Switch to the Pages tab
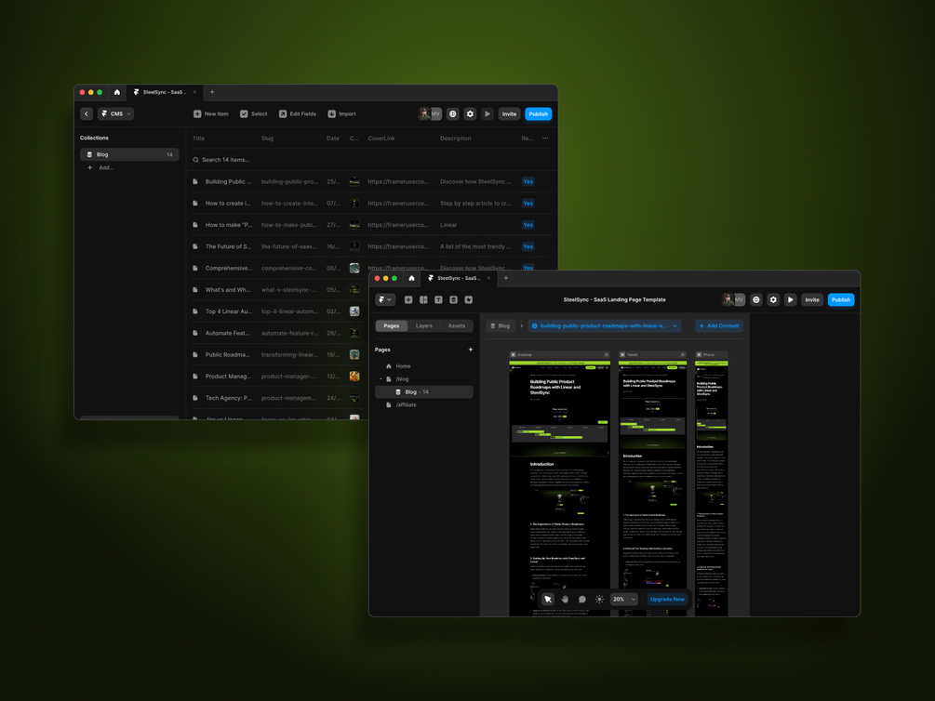The image size is (935, 701). point(391,326)
